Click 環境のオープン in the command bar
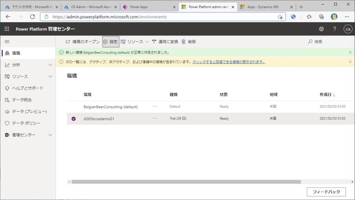Screen dimensions: 355x200 [x=83, y=42]
